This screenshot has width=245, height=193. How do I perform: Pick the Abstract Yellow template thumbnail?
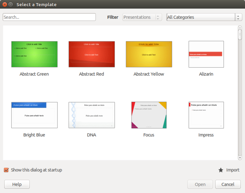[149, 54]
